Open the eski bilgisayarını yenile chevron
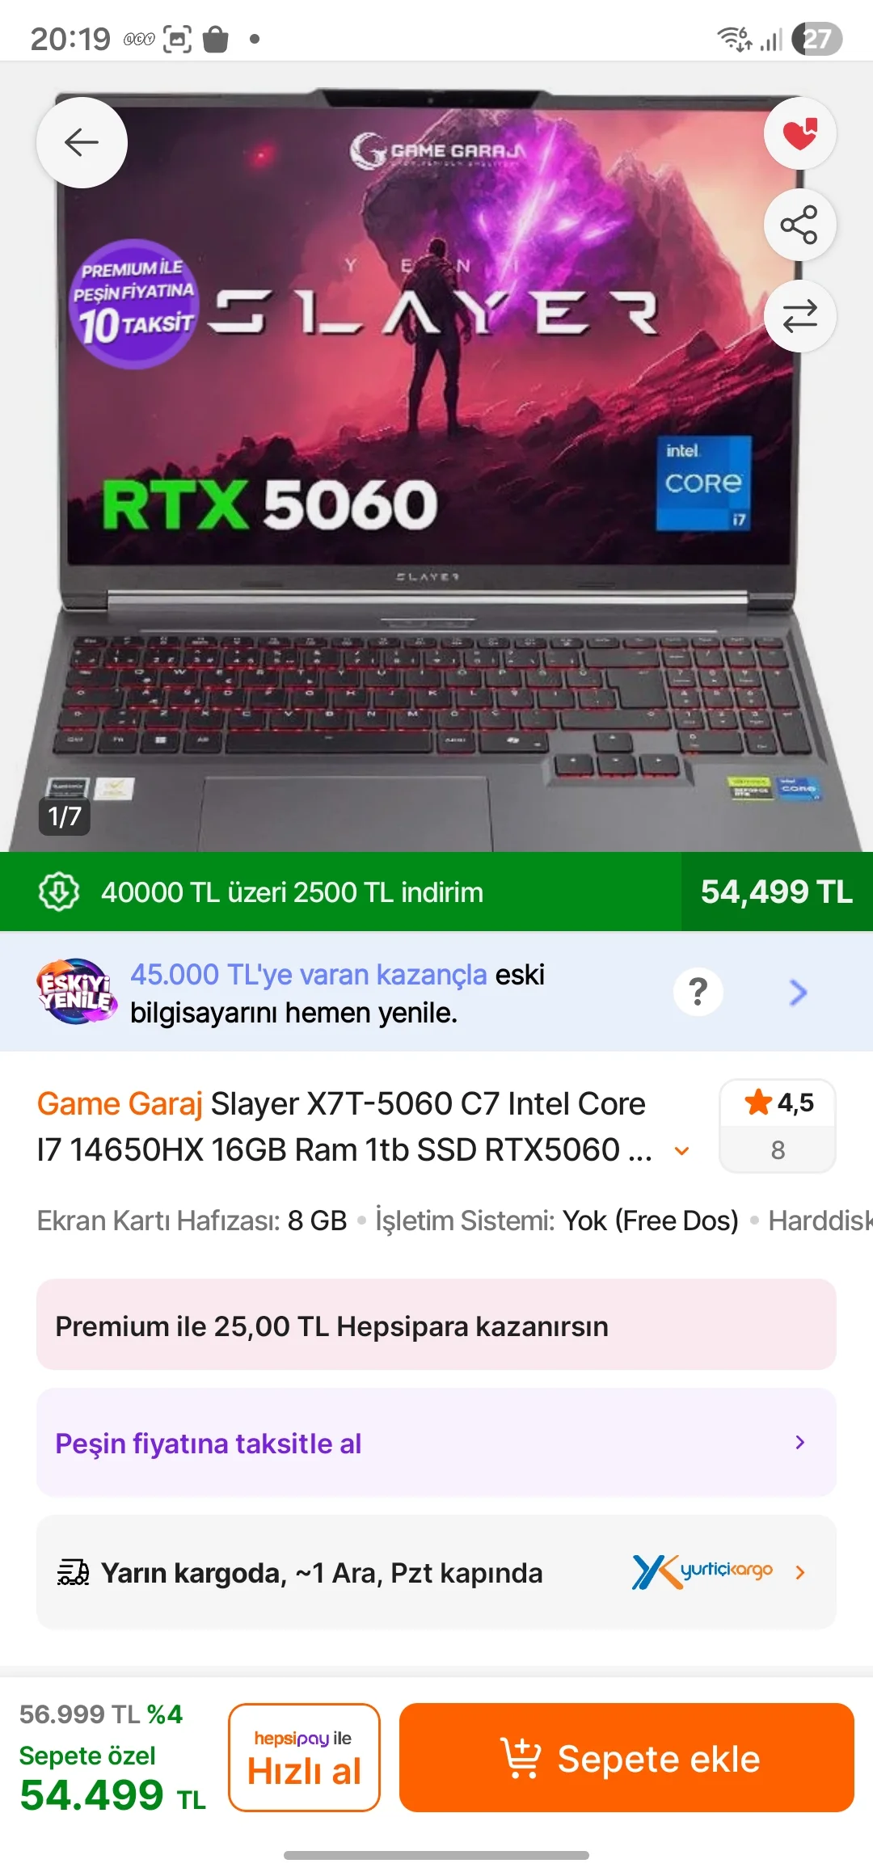This screenshot has height=1872, width=873. click(x=799, y=992)
